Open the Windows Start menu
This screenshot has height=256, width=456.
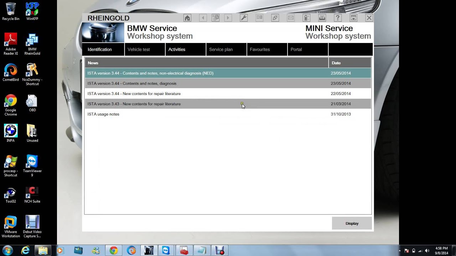(7, 250)
